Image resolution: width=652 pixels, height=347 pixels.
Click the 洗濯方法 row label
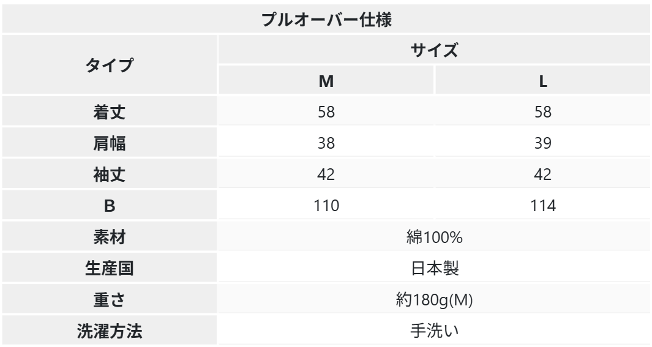(x=109, y=330)
